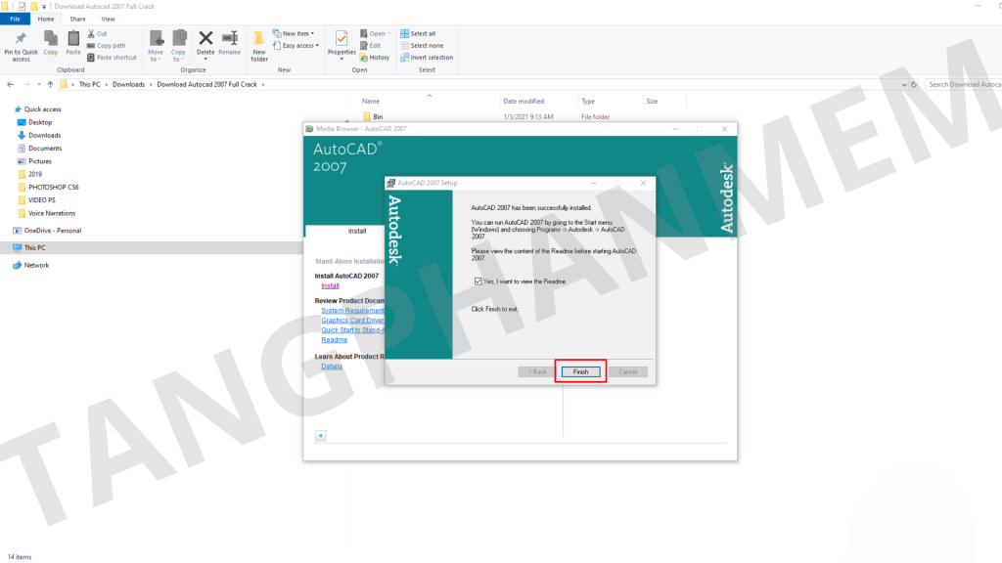This screenshot has height=563, width=1002.
Task: Switch to the View ribbon tab
Action: click(x=108, y=19)
